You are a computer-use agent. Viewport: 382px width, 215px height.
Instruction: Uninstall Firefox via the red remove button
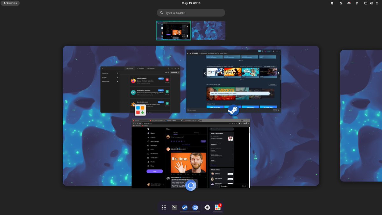(167, 80)
